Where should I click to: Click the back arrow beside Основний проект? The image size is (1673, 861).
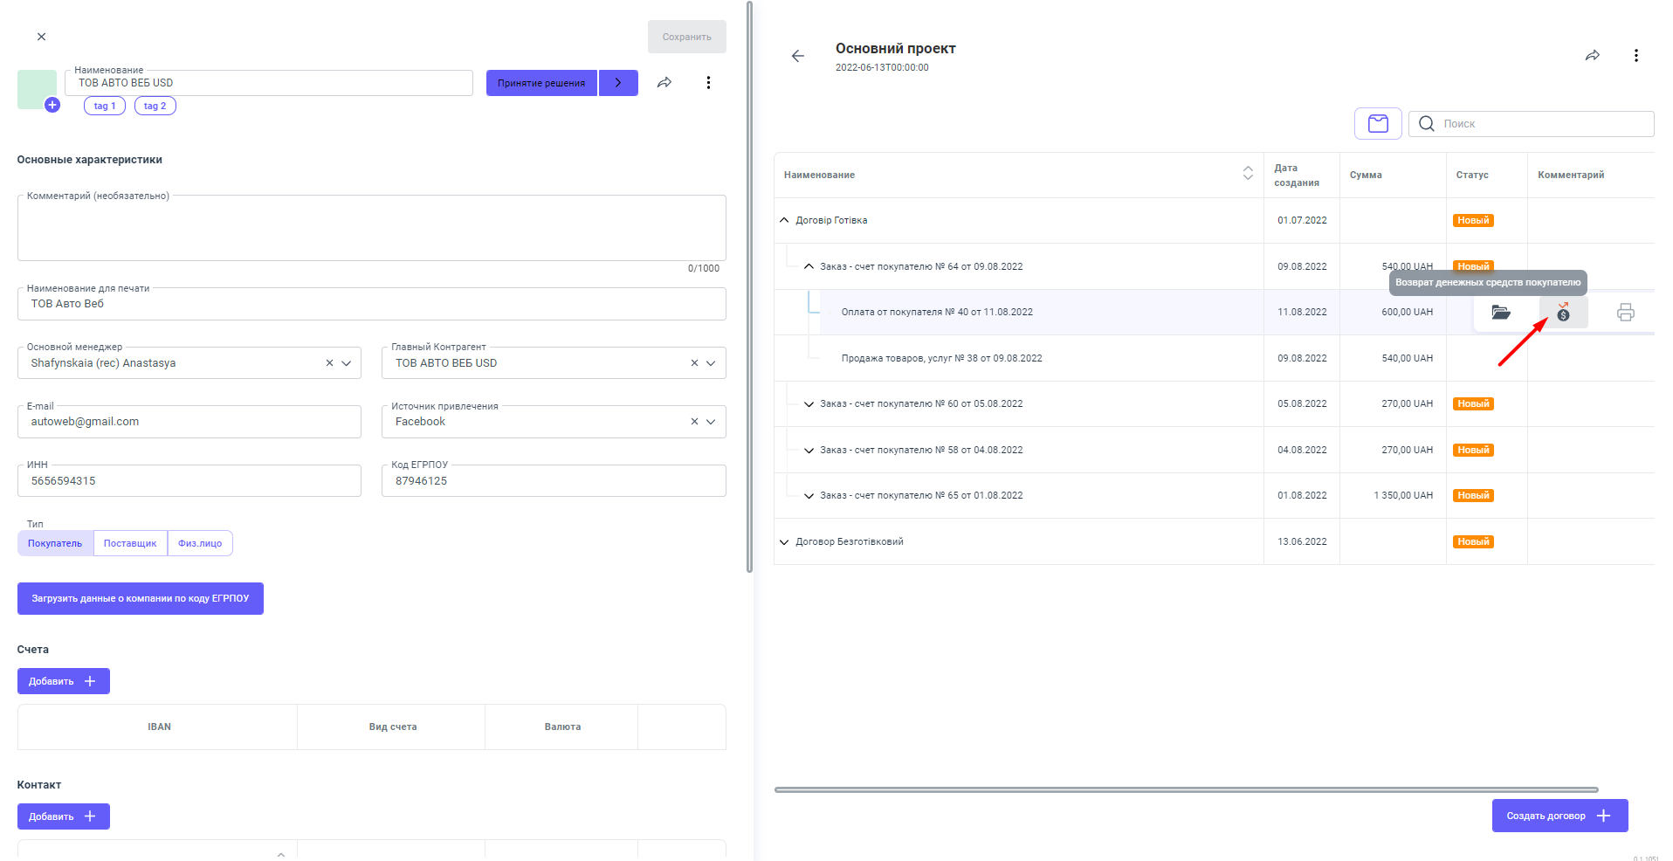(x=797, y=56)
